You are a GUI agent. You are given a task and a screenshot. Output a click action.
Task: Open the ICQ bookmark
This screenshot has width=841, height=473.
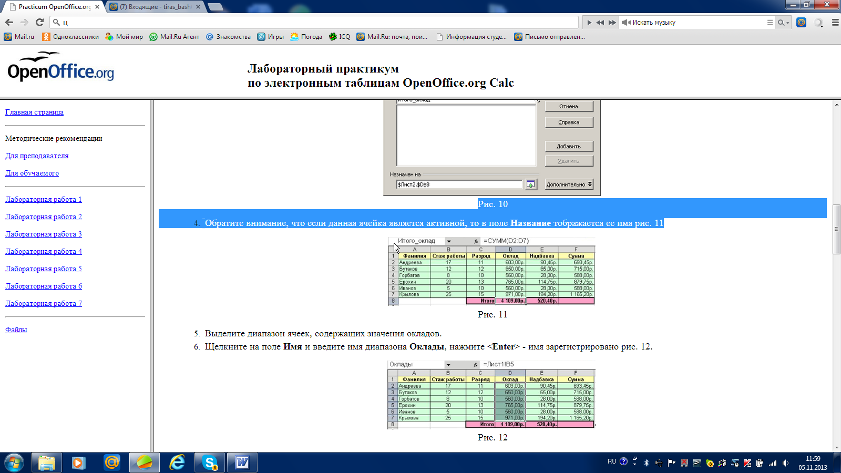point(339,37)
